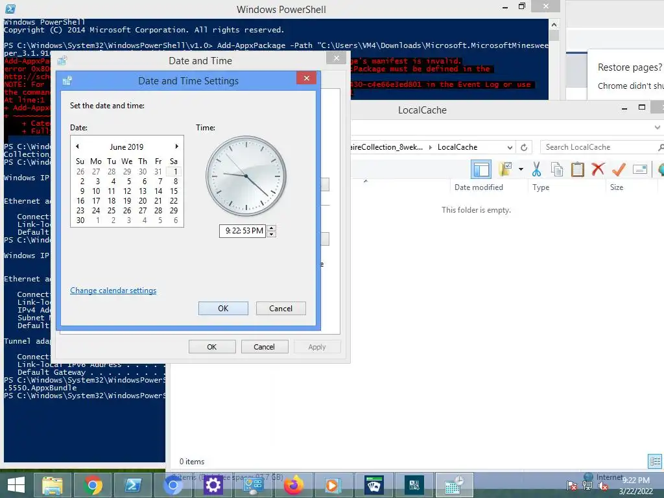Open Chromium icon on the taskbar
Image resolution: width=664 pixels, height=498 pixels.
point(172,485)
